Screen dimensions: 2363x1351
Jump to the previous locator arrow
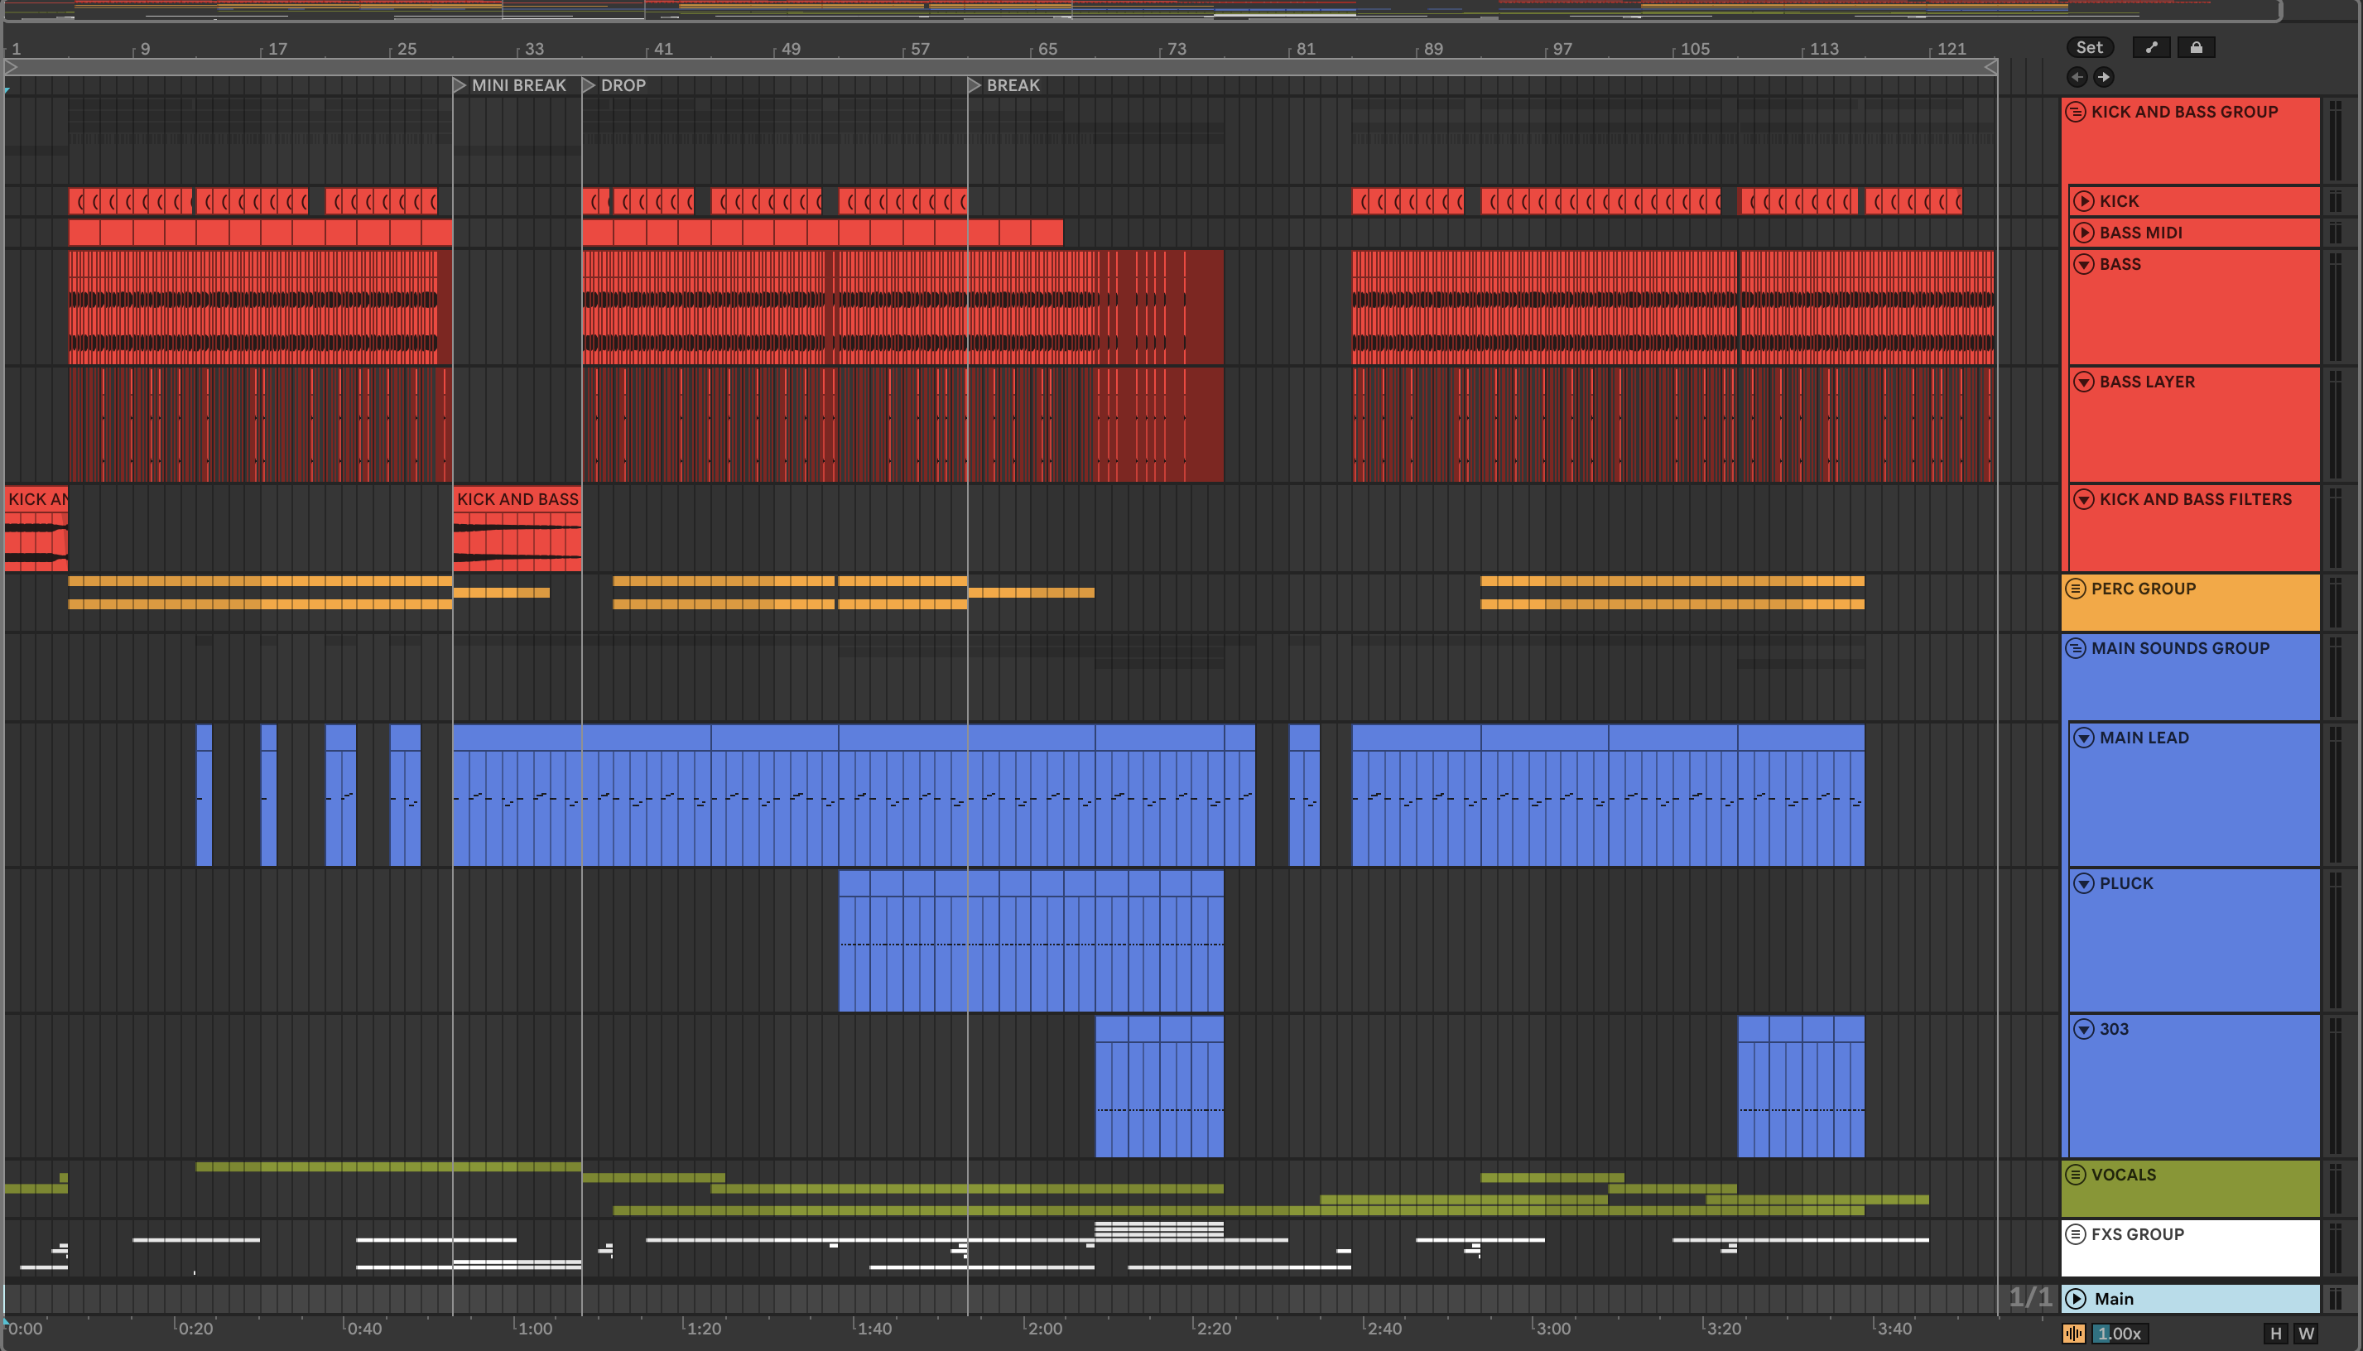coord(2077,77)
